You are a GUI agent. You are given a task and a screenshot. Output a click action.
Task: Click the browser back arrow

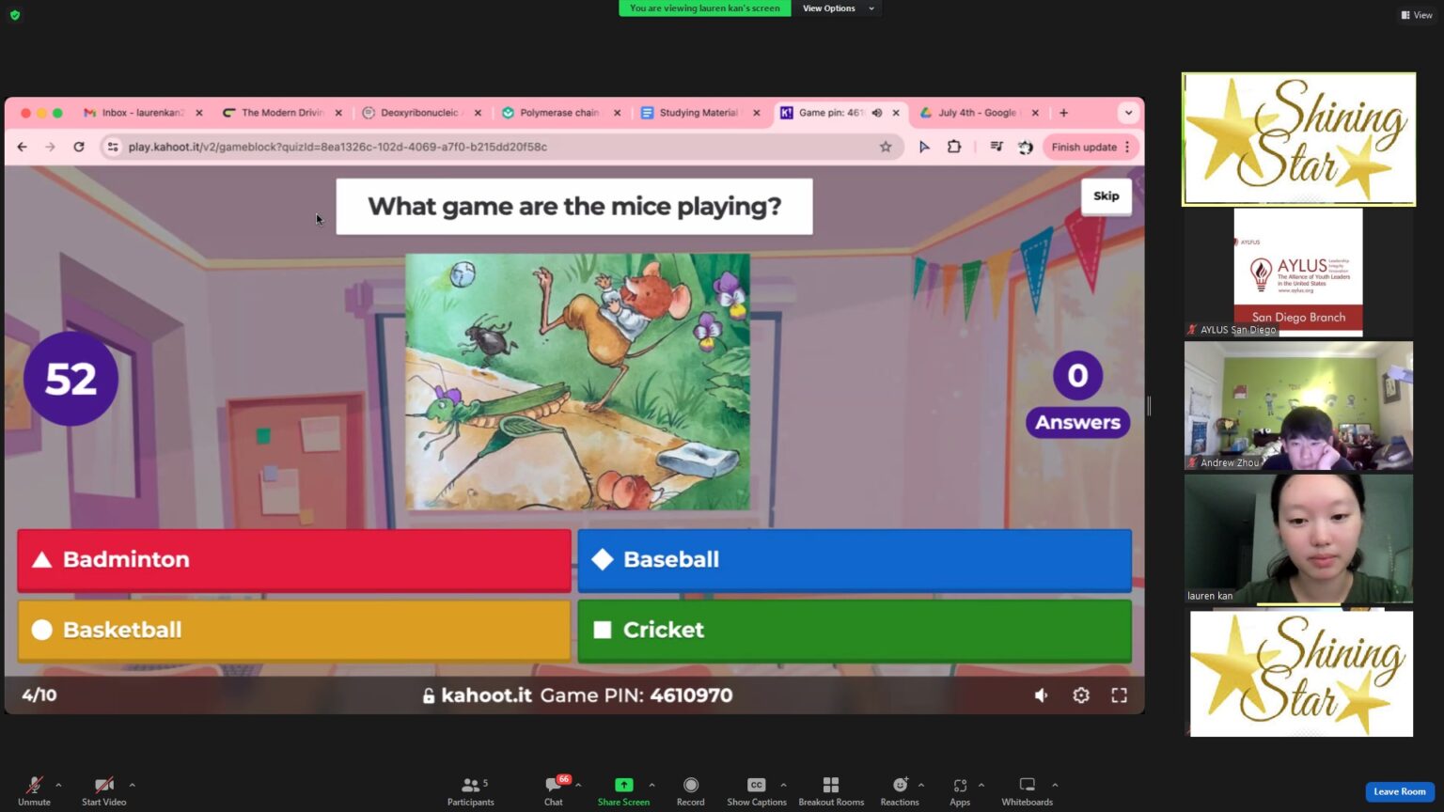23,147
